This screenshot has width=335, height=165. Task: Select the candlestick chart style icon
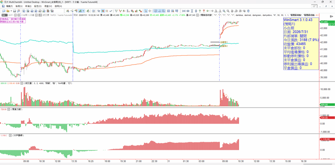(x=103, y=11)
